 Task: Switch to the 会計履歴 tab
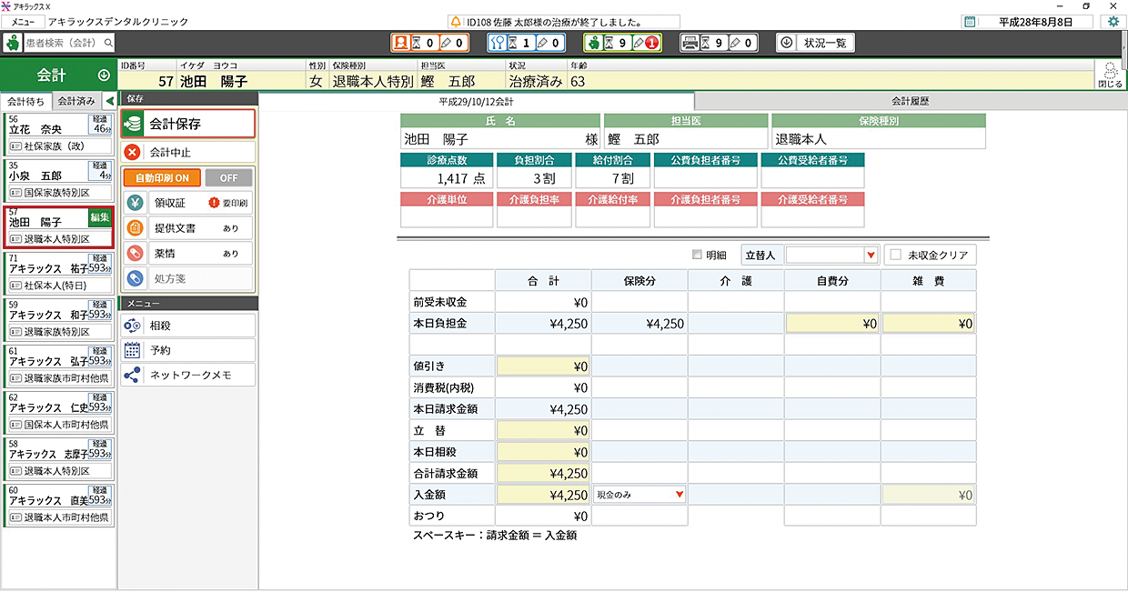[910, 102]
